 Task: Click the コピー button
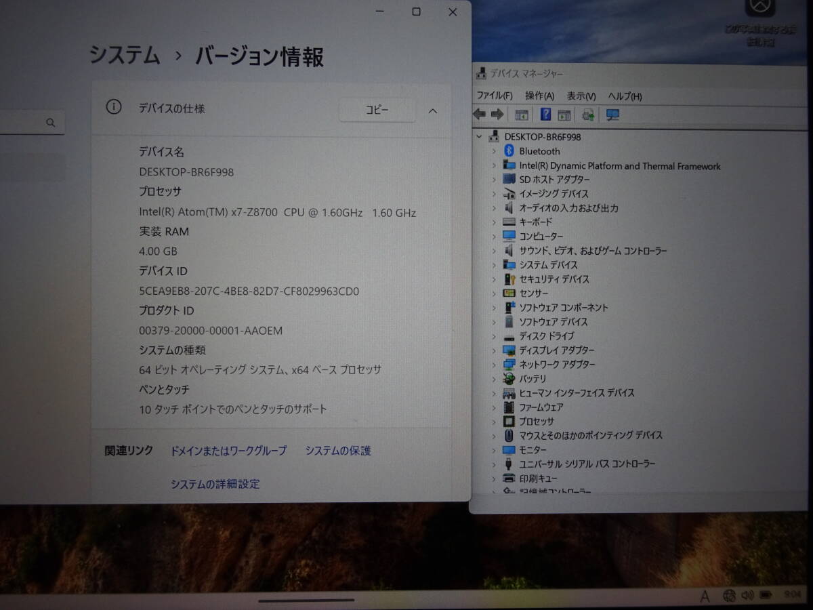click(377, 110)
